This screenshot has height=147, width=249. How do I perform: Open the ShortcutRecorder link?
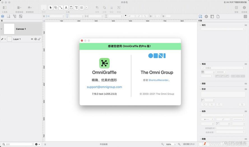click(158, 80)
